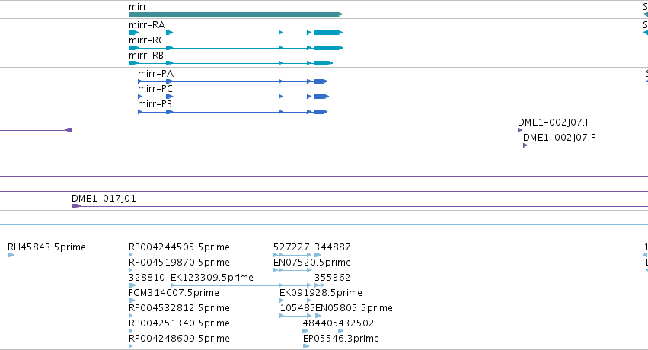Select the EN07520.5prime EST feature

[x=292, y=270]
